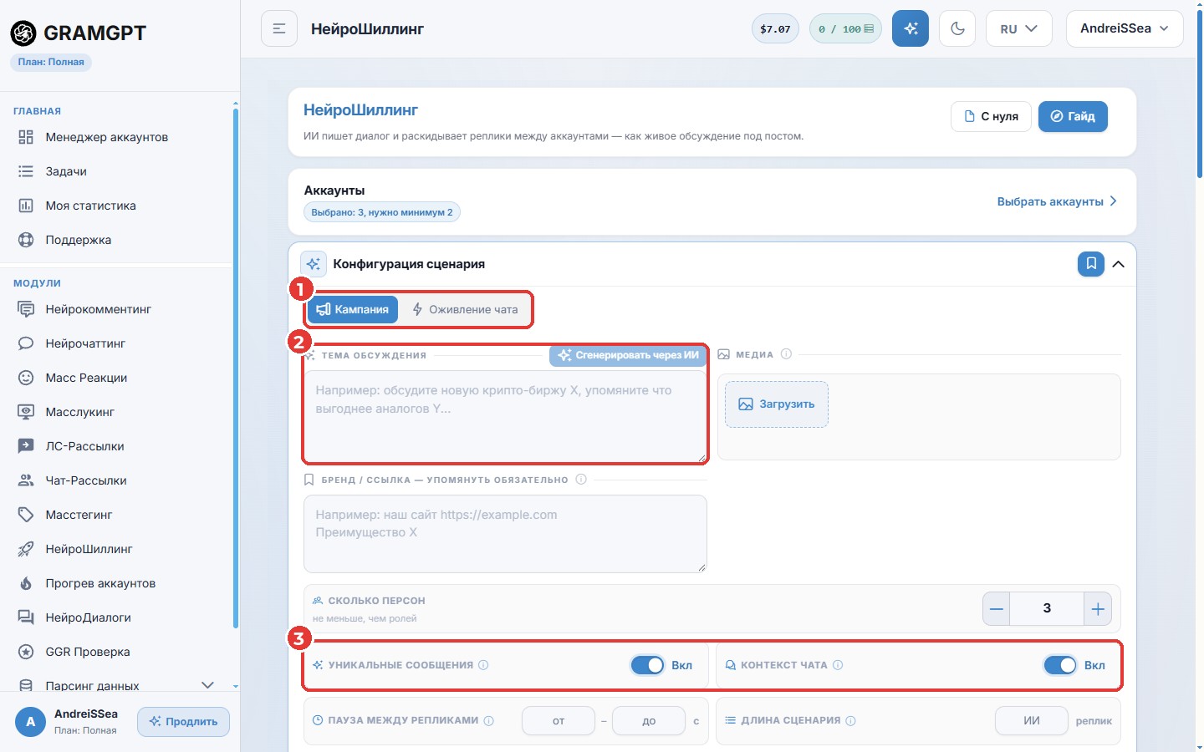Open the RU language dropdown
Image resolution: width=1204 pixels, height=752 pixels.
coord(1018,28)
